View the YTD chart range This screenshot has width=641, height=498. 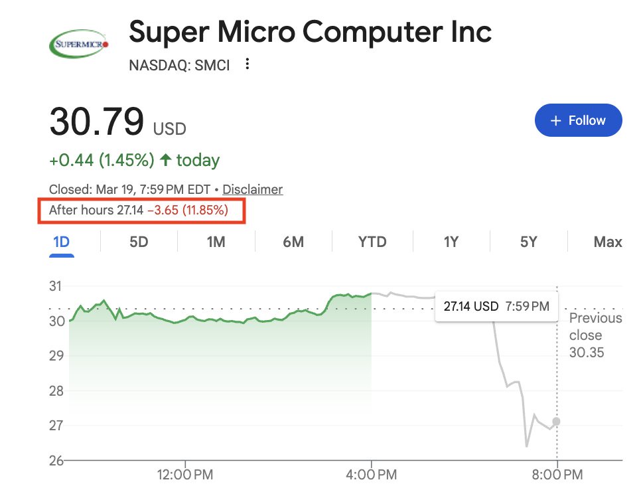click(372, 242)
